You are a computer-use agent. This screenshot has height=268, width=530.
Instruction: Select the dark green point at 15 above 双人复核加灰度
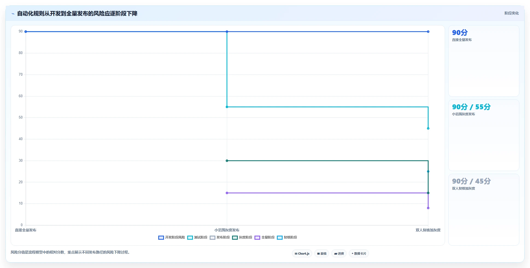(428, 193)
